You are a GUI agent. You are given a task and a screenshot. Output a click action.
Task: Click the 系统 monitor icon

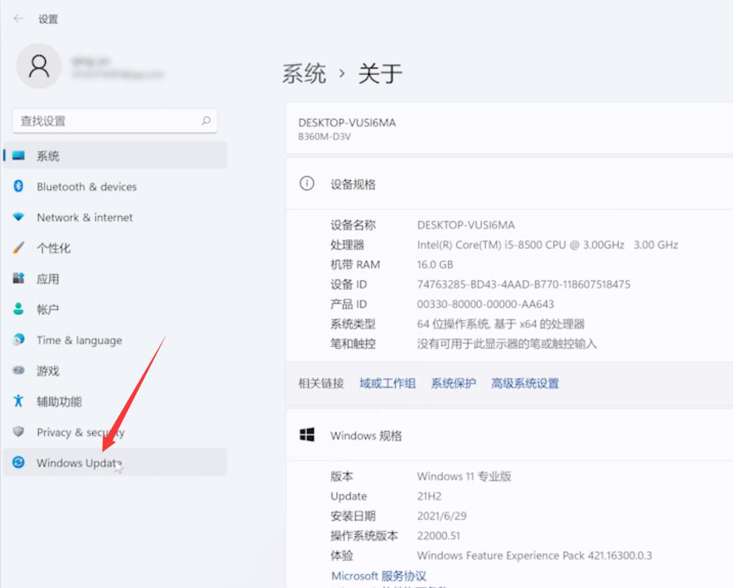(18, 156)
